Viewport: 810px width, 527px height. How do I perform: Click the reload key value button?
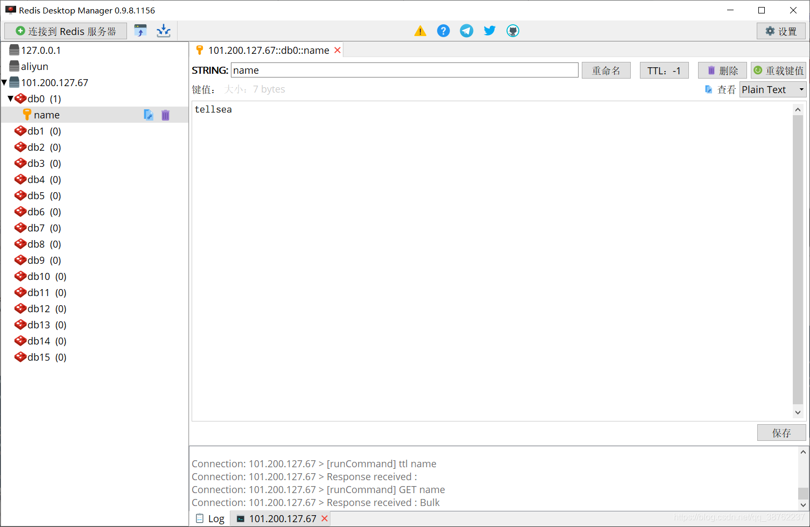pos(779,71)
